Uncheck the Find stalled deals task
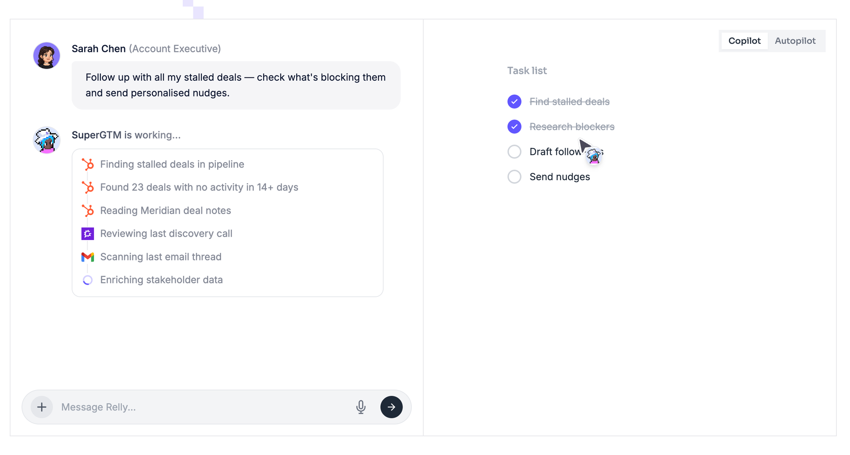This screenshot has height=455, width=850. 514,102
